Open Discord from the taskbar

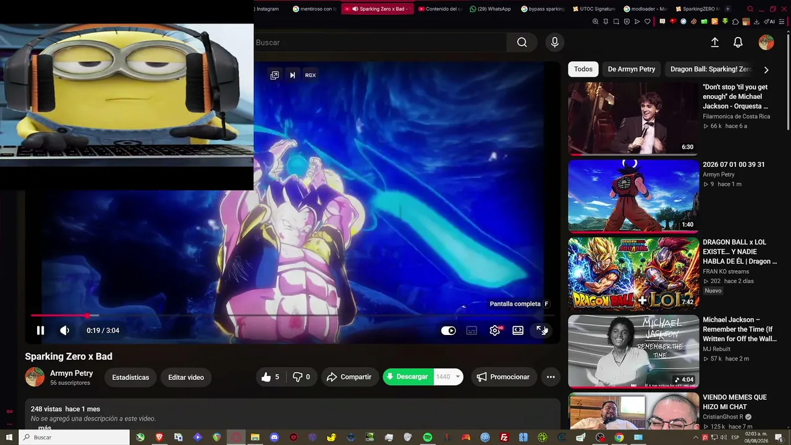(x=274, y=438)
